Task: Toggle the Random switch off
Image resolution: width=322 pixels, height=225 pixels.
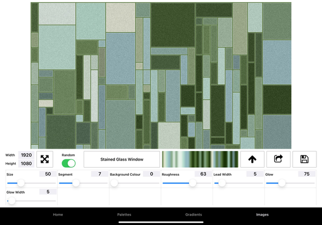Action: 68,164
